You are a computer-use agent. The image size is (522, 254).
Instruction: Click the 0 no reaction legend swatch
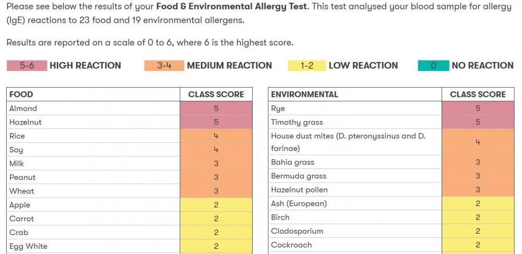pyautogui.click(x=433, y=66)
